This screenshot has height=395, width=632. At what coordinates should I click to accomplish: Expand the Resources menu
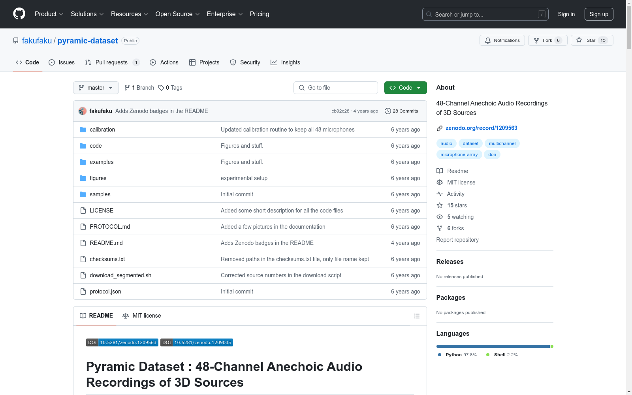click(x=130, y=14)
